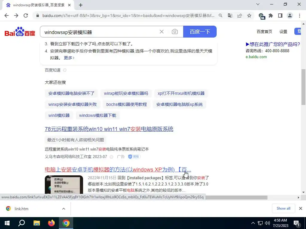Open the Chrome three-dot menu
The height and width of the screenshot is (229, 306).
[299, 16]
